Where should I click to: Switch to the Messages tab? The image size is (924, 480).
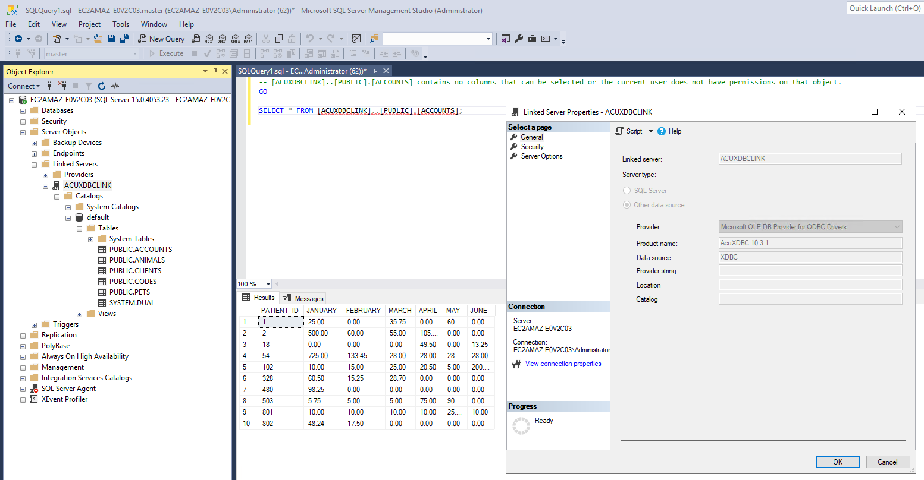pyautogui.click(x=303, y=298)
